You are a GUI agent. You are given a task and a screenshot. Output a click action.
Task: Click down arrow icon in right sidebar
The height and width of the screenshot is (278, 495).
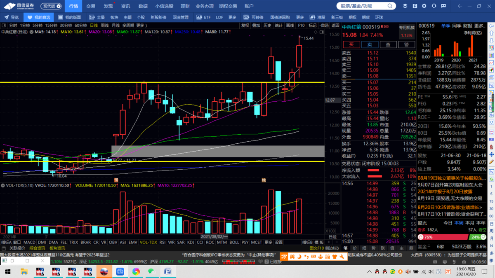point(491,41)
